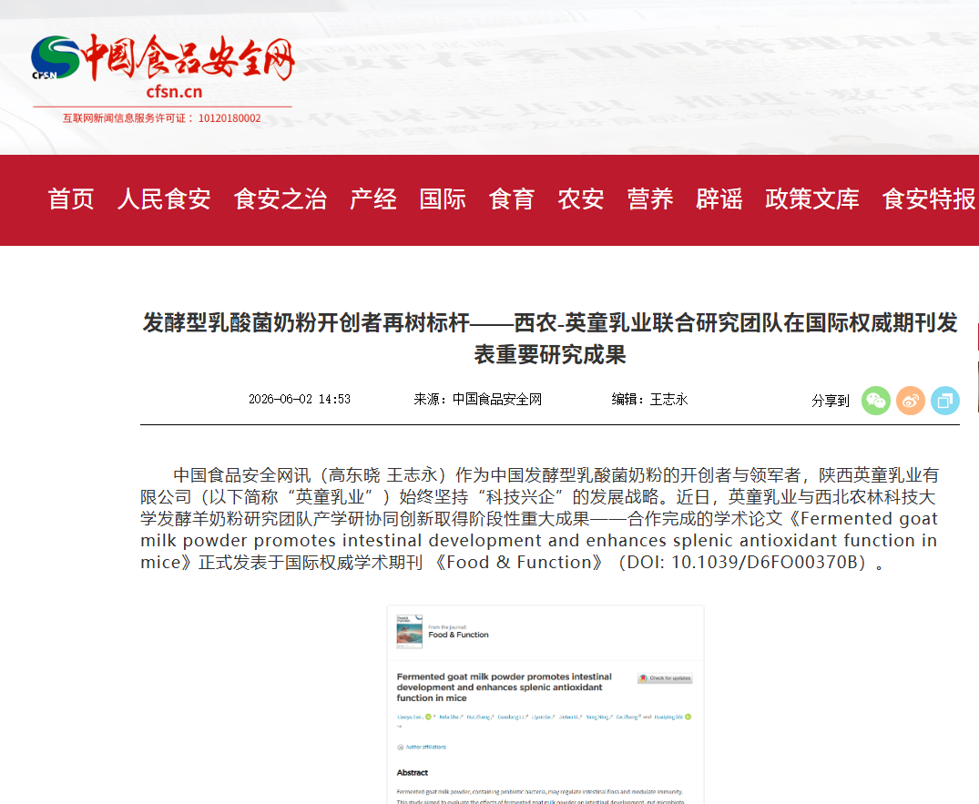Open the 农安 nav item

(x=581, y=199)
